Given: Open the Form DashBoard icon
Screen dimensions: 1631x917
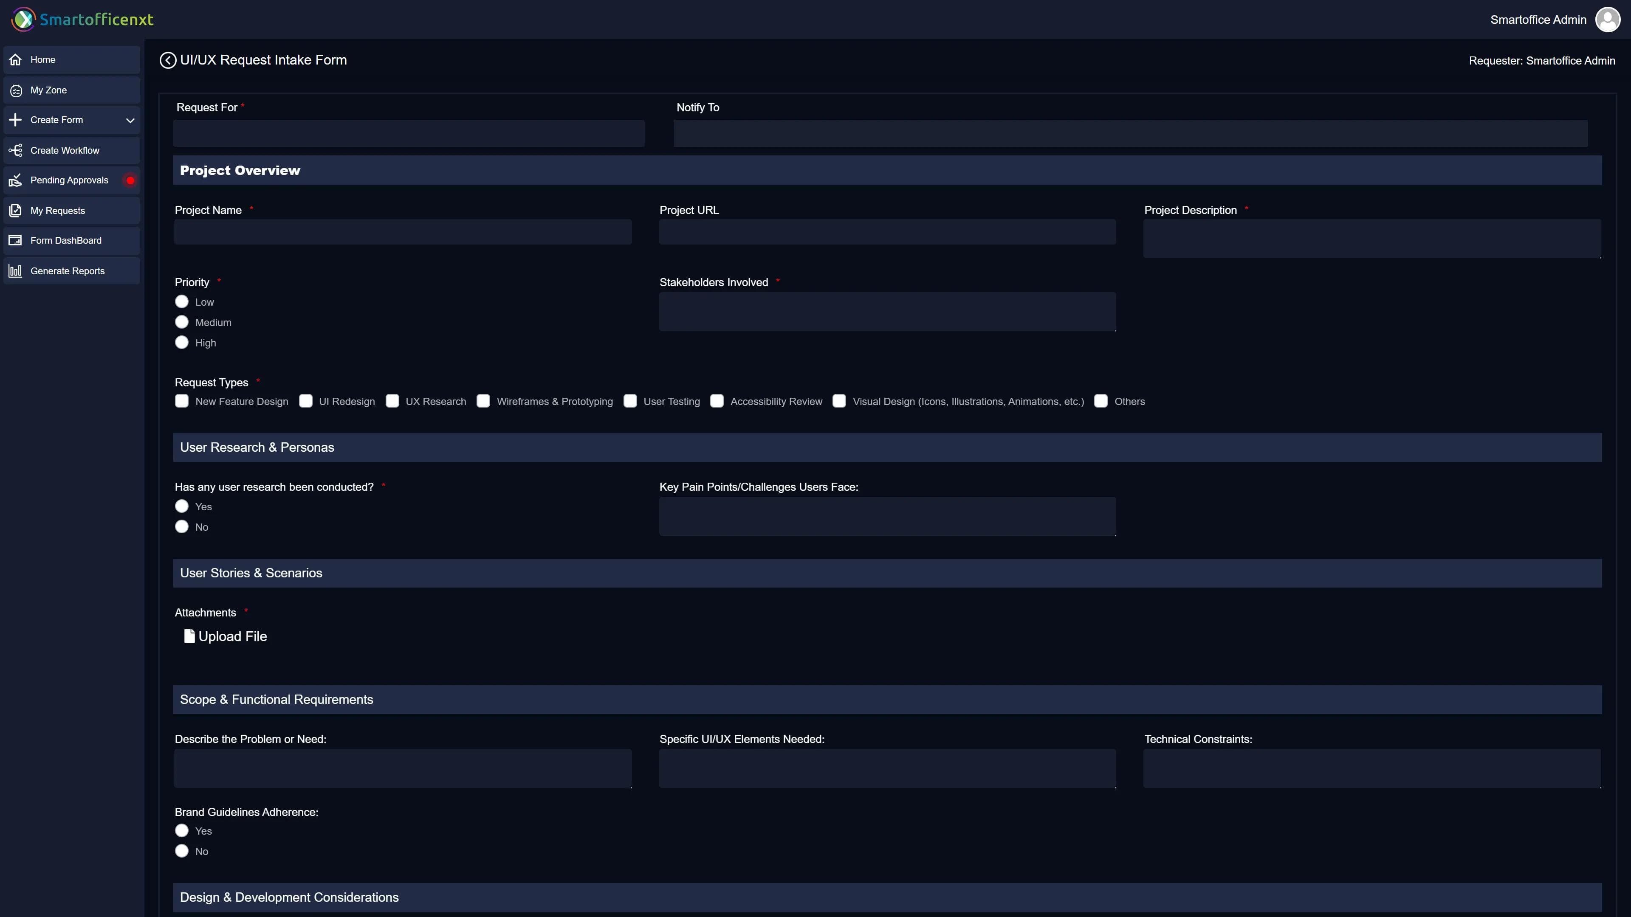Looking at the screenshot, I should pyautogui.click(x=15, y=240).
